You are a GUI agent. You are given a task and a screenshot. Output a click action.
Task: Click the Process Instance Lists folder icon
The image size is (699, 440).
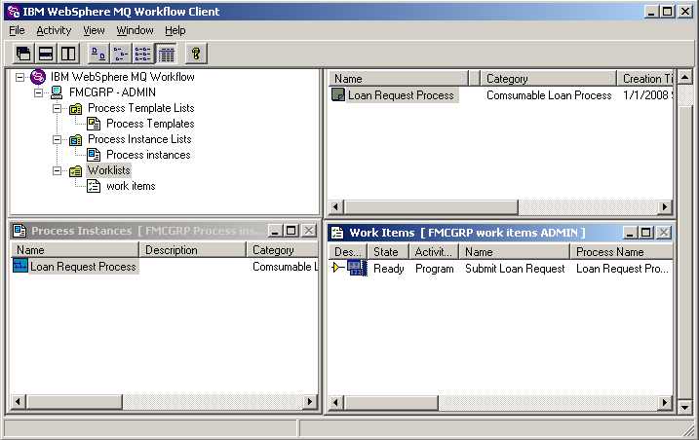click(75, 140)
